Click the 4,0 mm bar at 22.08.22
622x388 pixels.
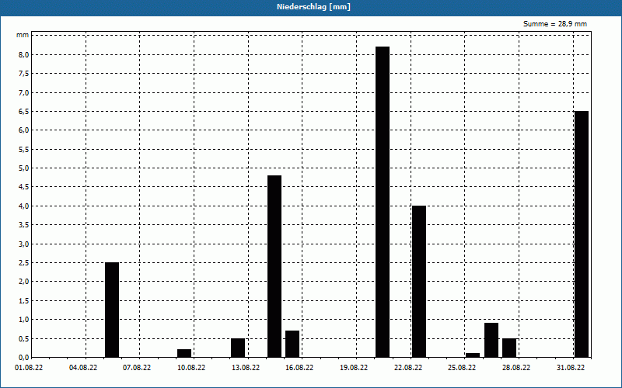(x=419, y=282)
